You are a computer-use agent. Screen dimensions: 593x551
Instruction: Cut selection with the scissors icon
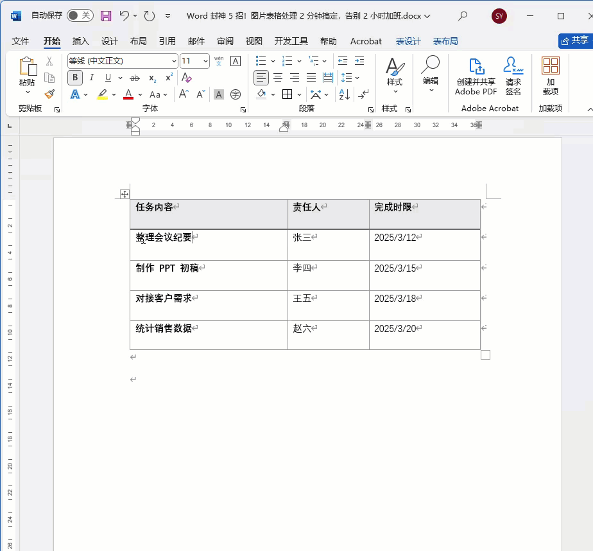49,61
